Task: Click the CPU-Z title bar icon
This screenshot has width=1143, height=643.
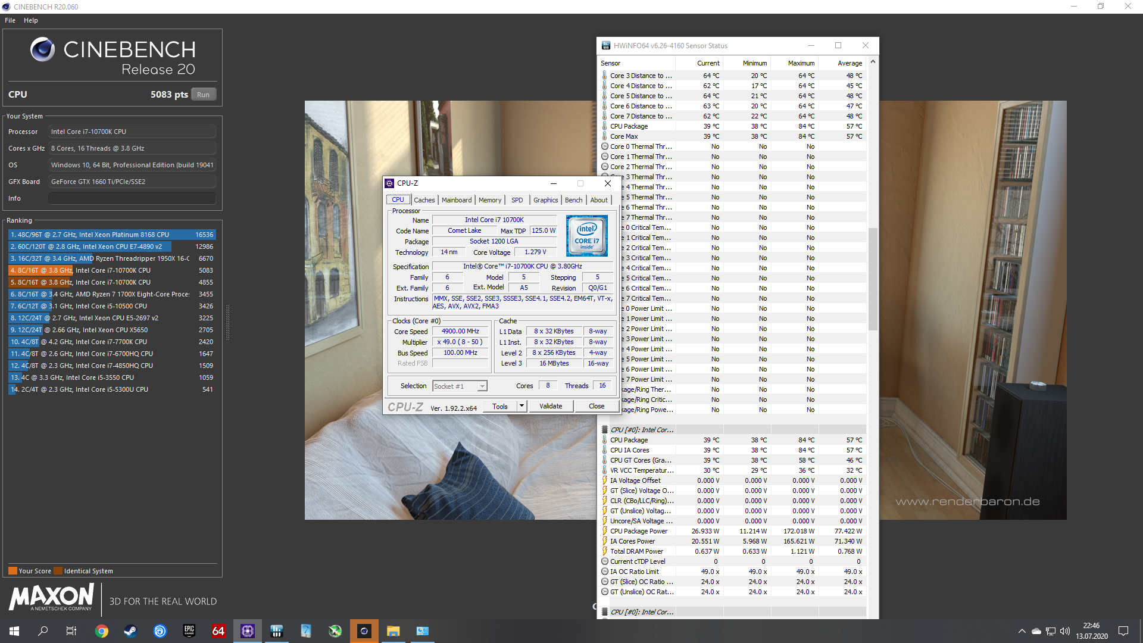Action: tap(389, 183)
